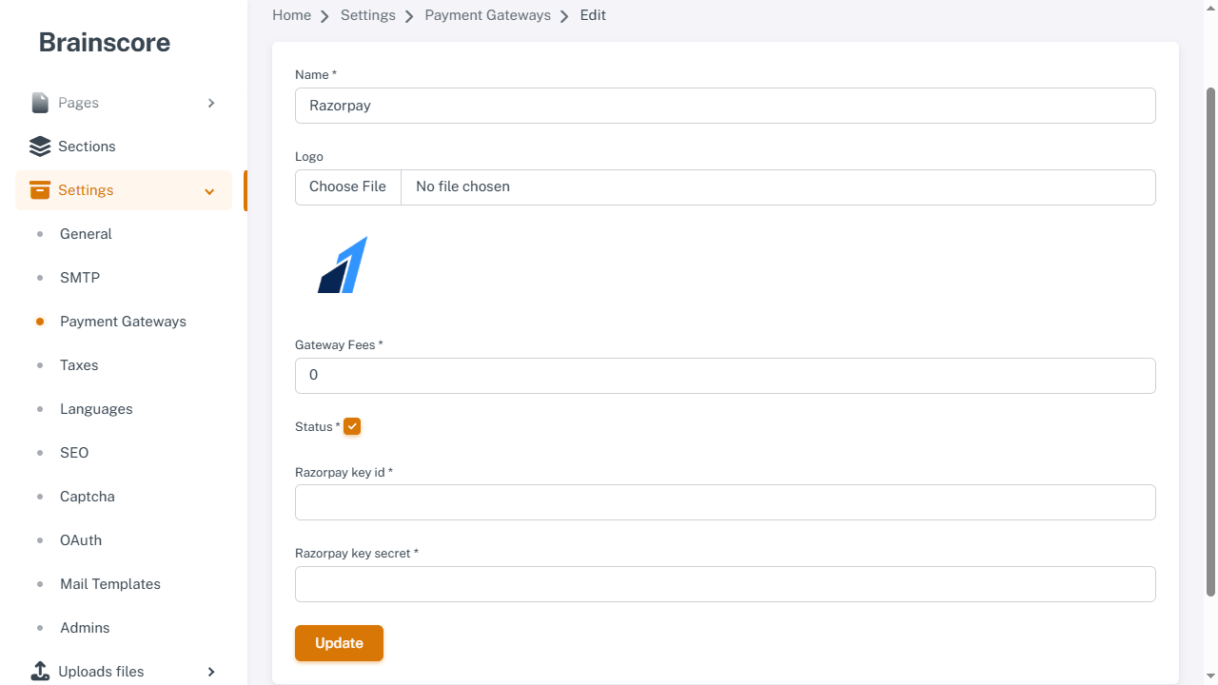Open OAuth settings

point(81,540)
